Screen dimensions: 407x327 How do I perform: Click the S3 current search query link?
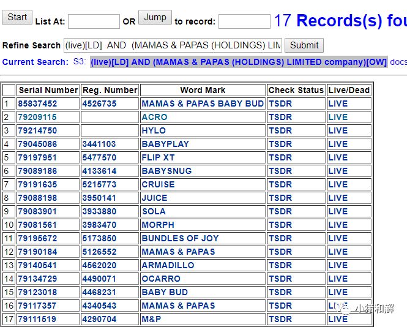pyautogui.click(x=239, y=62)
